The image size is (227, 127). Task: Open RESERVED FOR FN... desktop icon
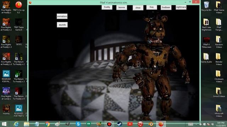(6, 76)
